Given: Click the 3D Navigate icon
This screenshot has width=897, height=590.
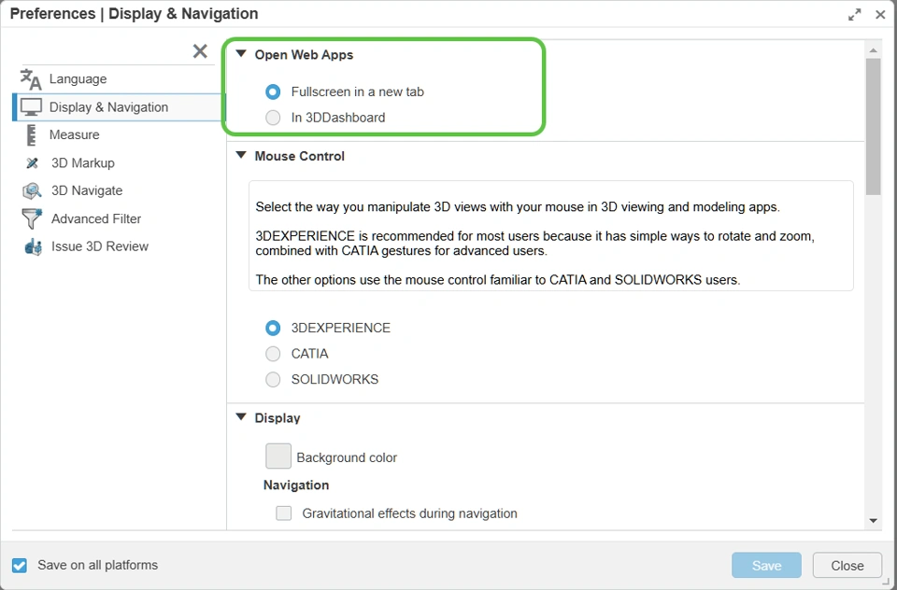Looking at the screenshot, I should 32,190.
